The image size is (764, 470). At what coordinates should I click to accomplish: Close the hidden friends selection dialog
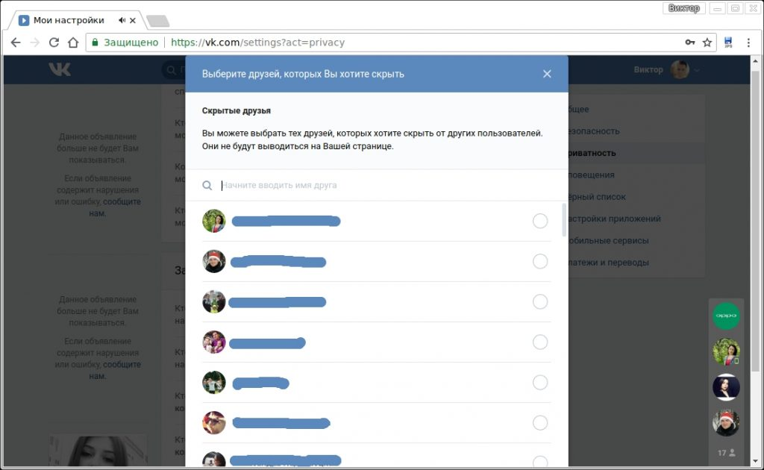[x=547, y=74]
